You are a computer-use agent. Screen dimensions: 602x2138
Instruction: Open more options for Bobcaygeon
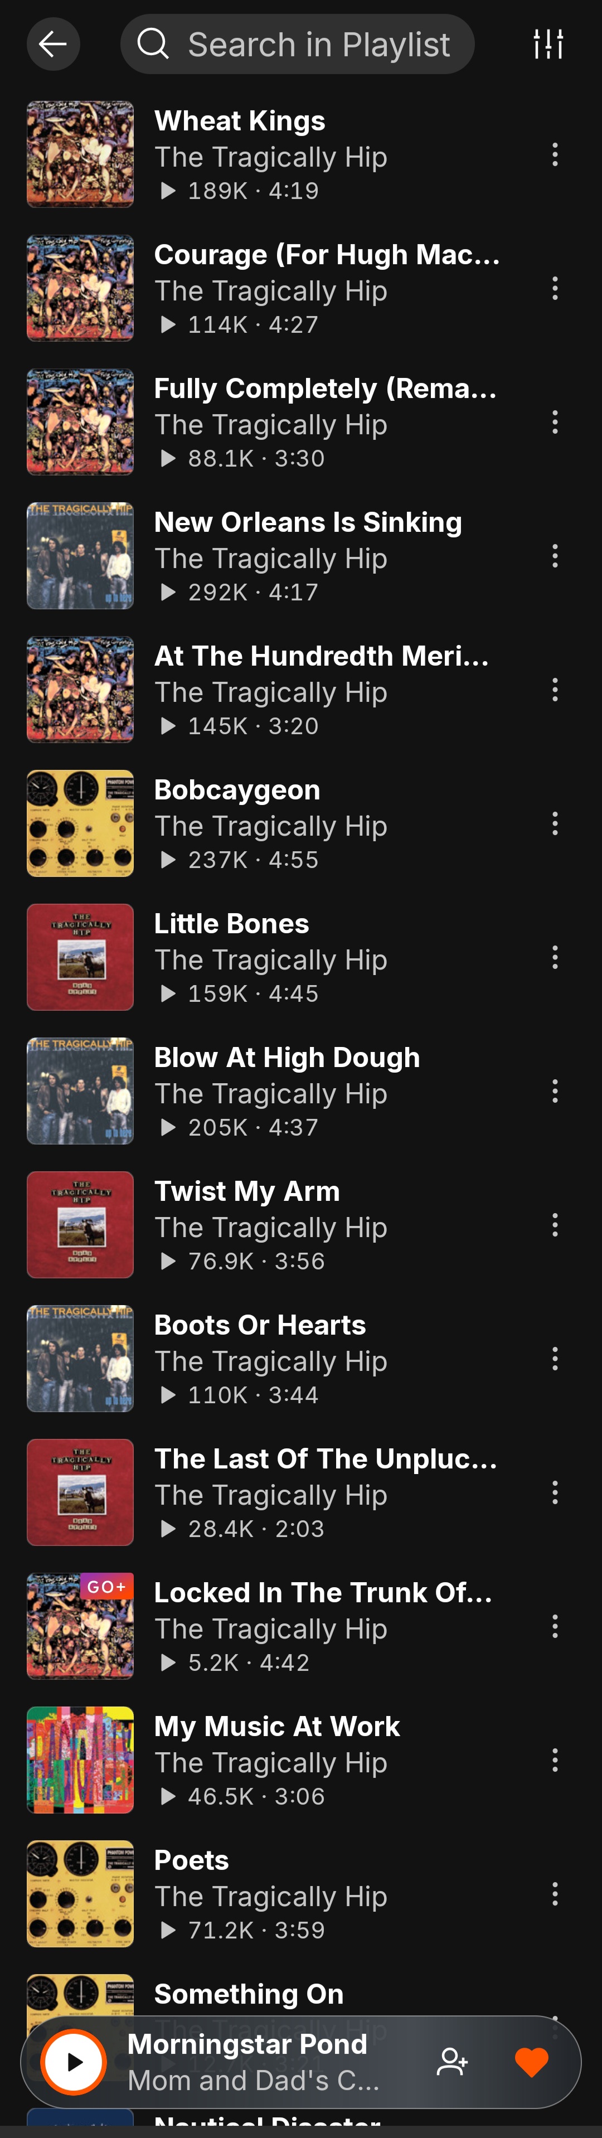[555, 823]
